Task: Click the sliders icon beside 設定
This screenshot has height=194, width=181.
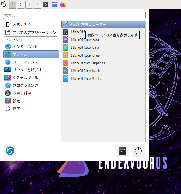Action: click(x=8, y=101)
